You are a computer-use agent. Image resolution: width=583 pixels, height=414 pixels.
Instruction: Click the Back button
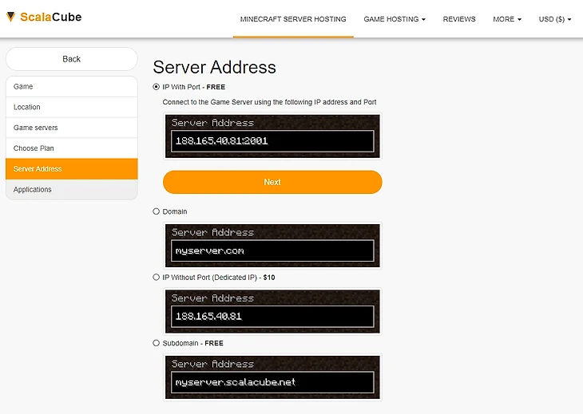click(x=72, y=59)
